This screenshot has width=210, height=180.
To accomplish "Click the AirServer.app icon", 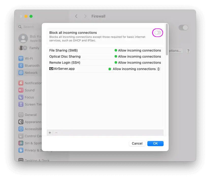I will click(51, 69).
